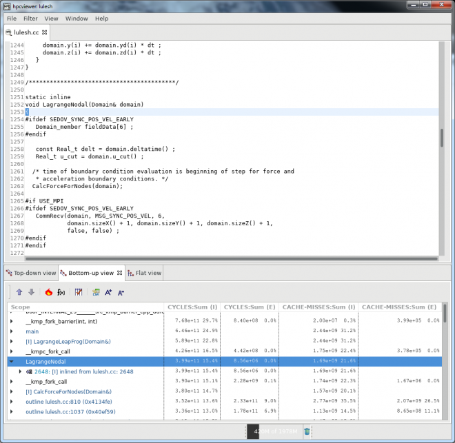This screenshot has width=455, height=443.
Task: Expand the LagrangeLeapFrog(Domain&) row
Action: pyautogui.click(x=11, y=342)
